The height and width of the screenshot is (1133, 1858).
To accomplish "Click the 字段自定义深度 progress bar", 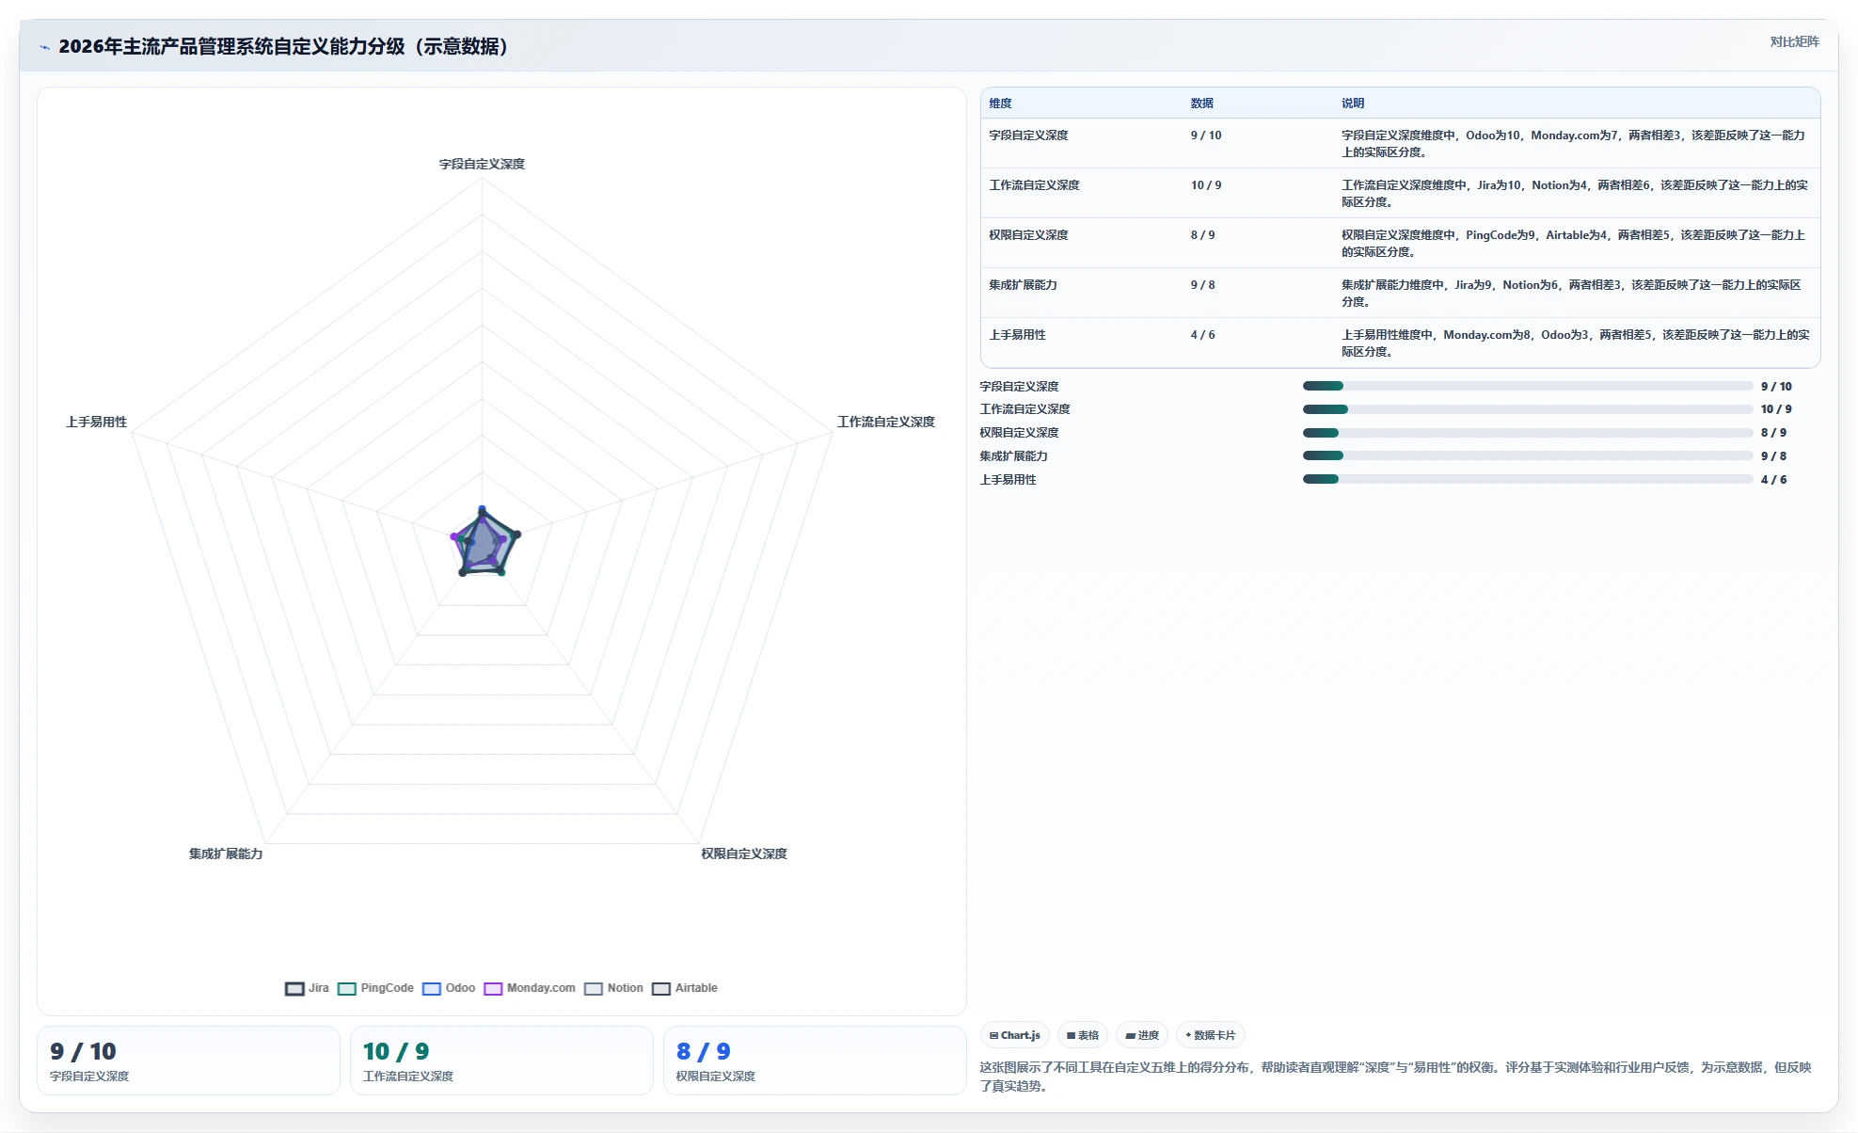I will [1528, 386].
